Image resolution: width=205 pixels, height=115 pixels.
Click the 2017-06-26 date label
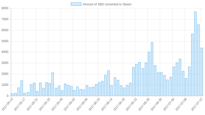pos(144,105)
